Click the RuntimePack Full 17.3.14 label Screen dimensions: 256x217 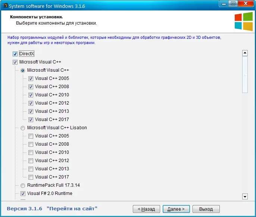[x=53, y=185]
